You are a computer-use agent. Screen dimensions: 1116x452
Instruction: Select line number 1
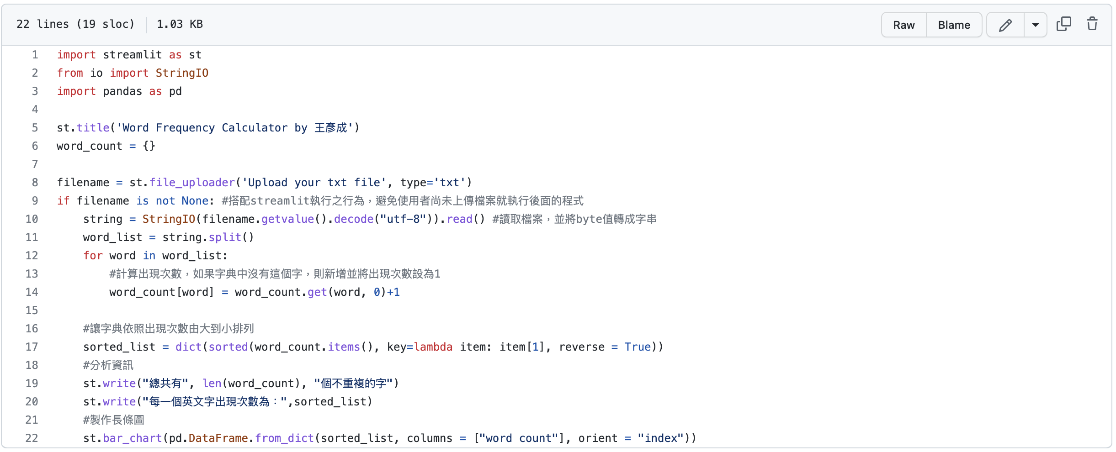click(x=34, y=54)
